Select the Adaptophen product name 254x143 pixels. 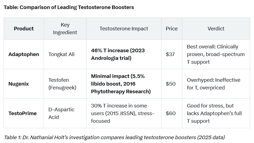coord(24,54)
